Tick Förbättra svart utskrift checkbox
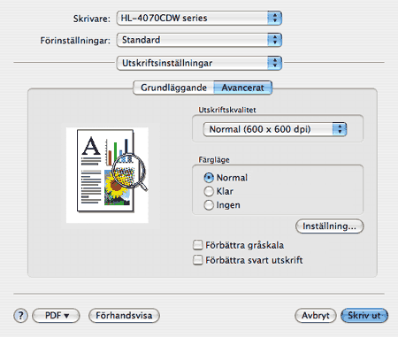398x337 pixels. click(x=197, y=260)
